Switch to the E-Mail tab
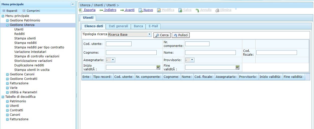Viewport: 314px width, 129px height. (x=153, y=26)
